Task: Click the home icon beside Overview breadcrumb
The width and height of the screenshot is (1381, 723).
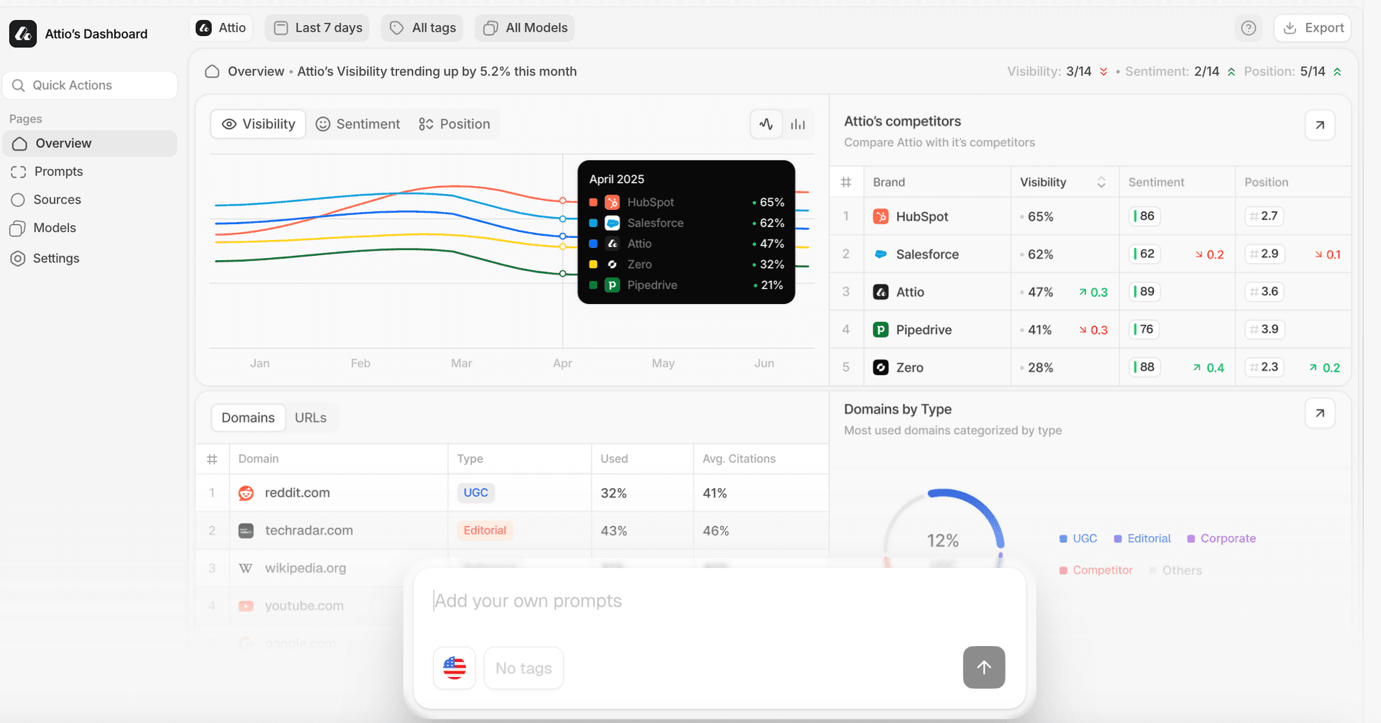Action: (212, 71)
